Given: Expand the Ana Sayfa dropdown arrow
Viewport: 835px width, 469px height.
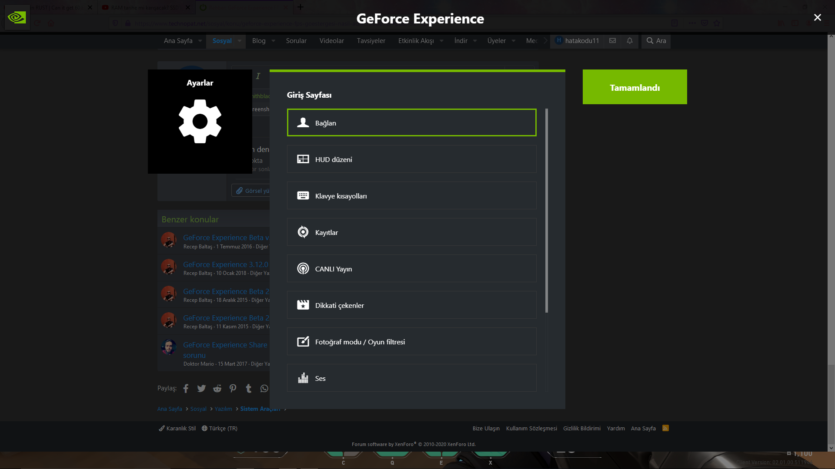Looking at the screenshot, I should pyautogui.click(x=200, y=41).
